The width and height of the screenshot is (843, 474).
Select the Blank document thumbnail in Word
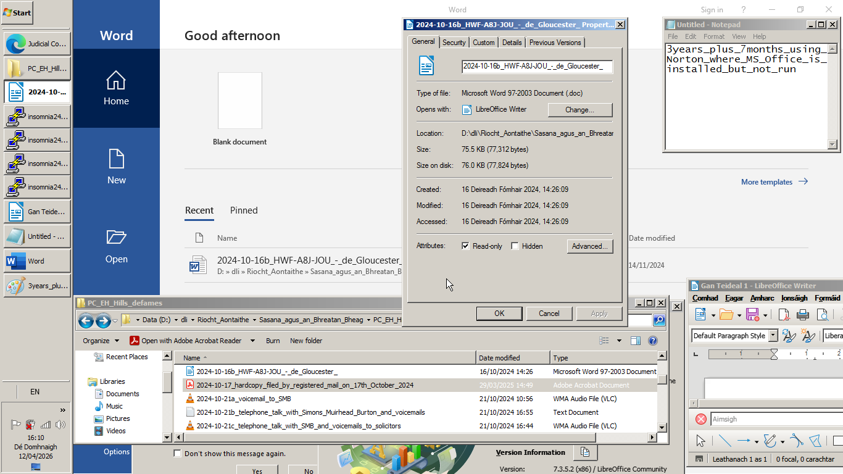click(x=240, y=101)
